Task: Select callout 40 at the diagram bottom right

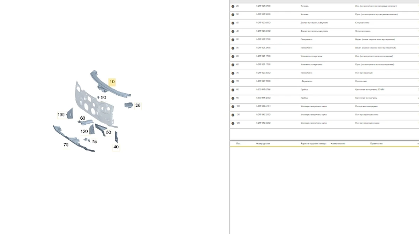Action: (116, 147)
